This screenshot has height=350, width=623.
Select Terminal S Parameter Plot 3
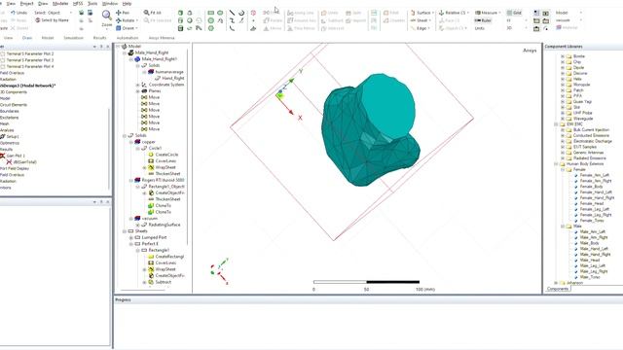(x=30, y=60)
